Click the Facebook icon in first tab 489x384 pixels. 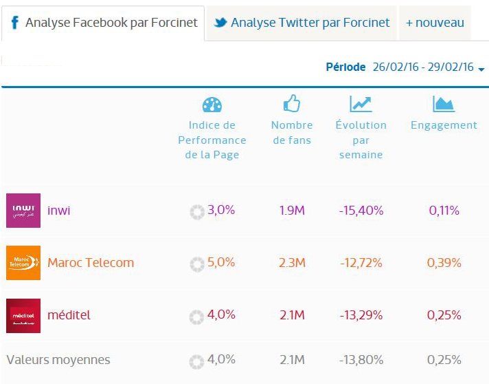point(14,23)
